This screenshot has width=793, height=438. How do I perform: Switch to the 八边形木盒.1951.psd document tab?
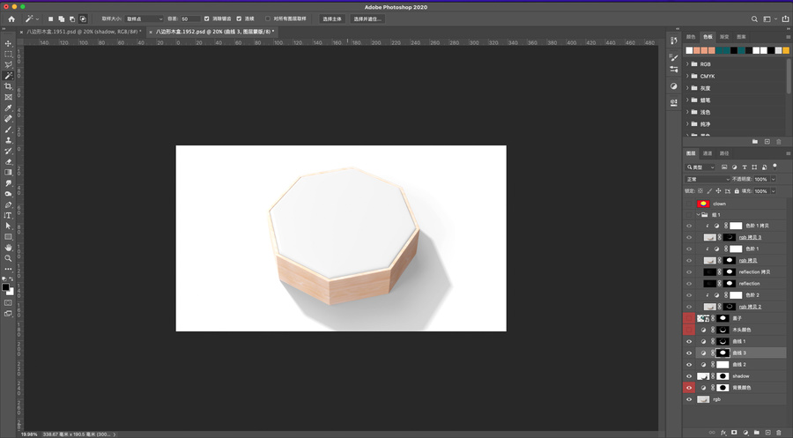point(84,32)
